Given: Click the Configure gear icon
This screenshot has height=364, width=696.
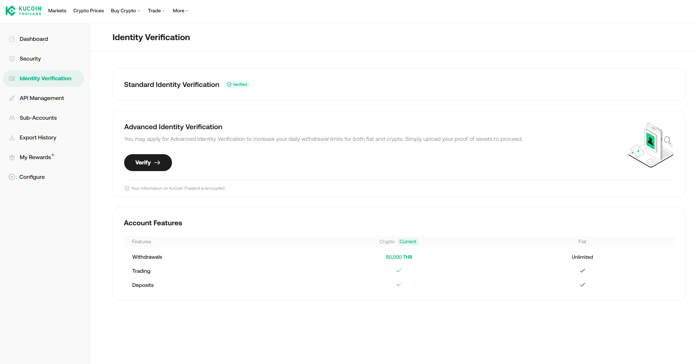Looking at the screenshot, I should click(x=12, y=177).
